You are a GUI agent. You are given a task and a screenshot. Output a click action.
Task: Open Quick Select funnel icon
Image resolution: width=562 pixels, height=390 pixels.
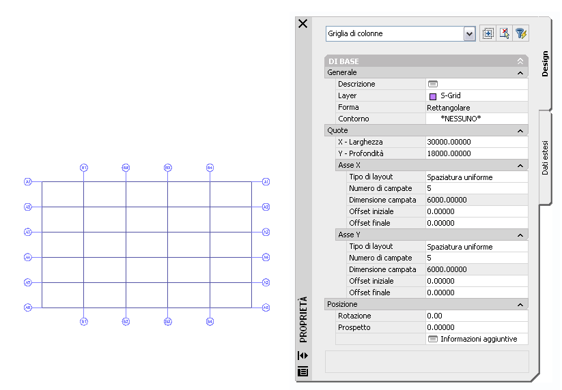[x=521, y=33]
